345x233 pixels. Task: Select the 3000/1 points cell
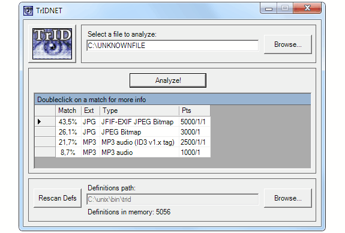[194, 132]
